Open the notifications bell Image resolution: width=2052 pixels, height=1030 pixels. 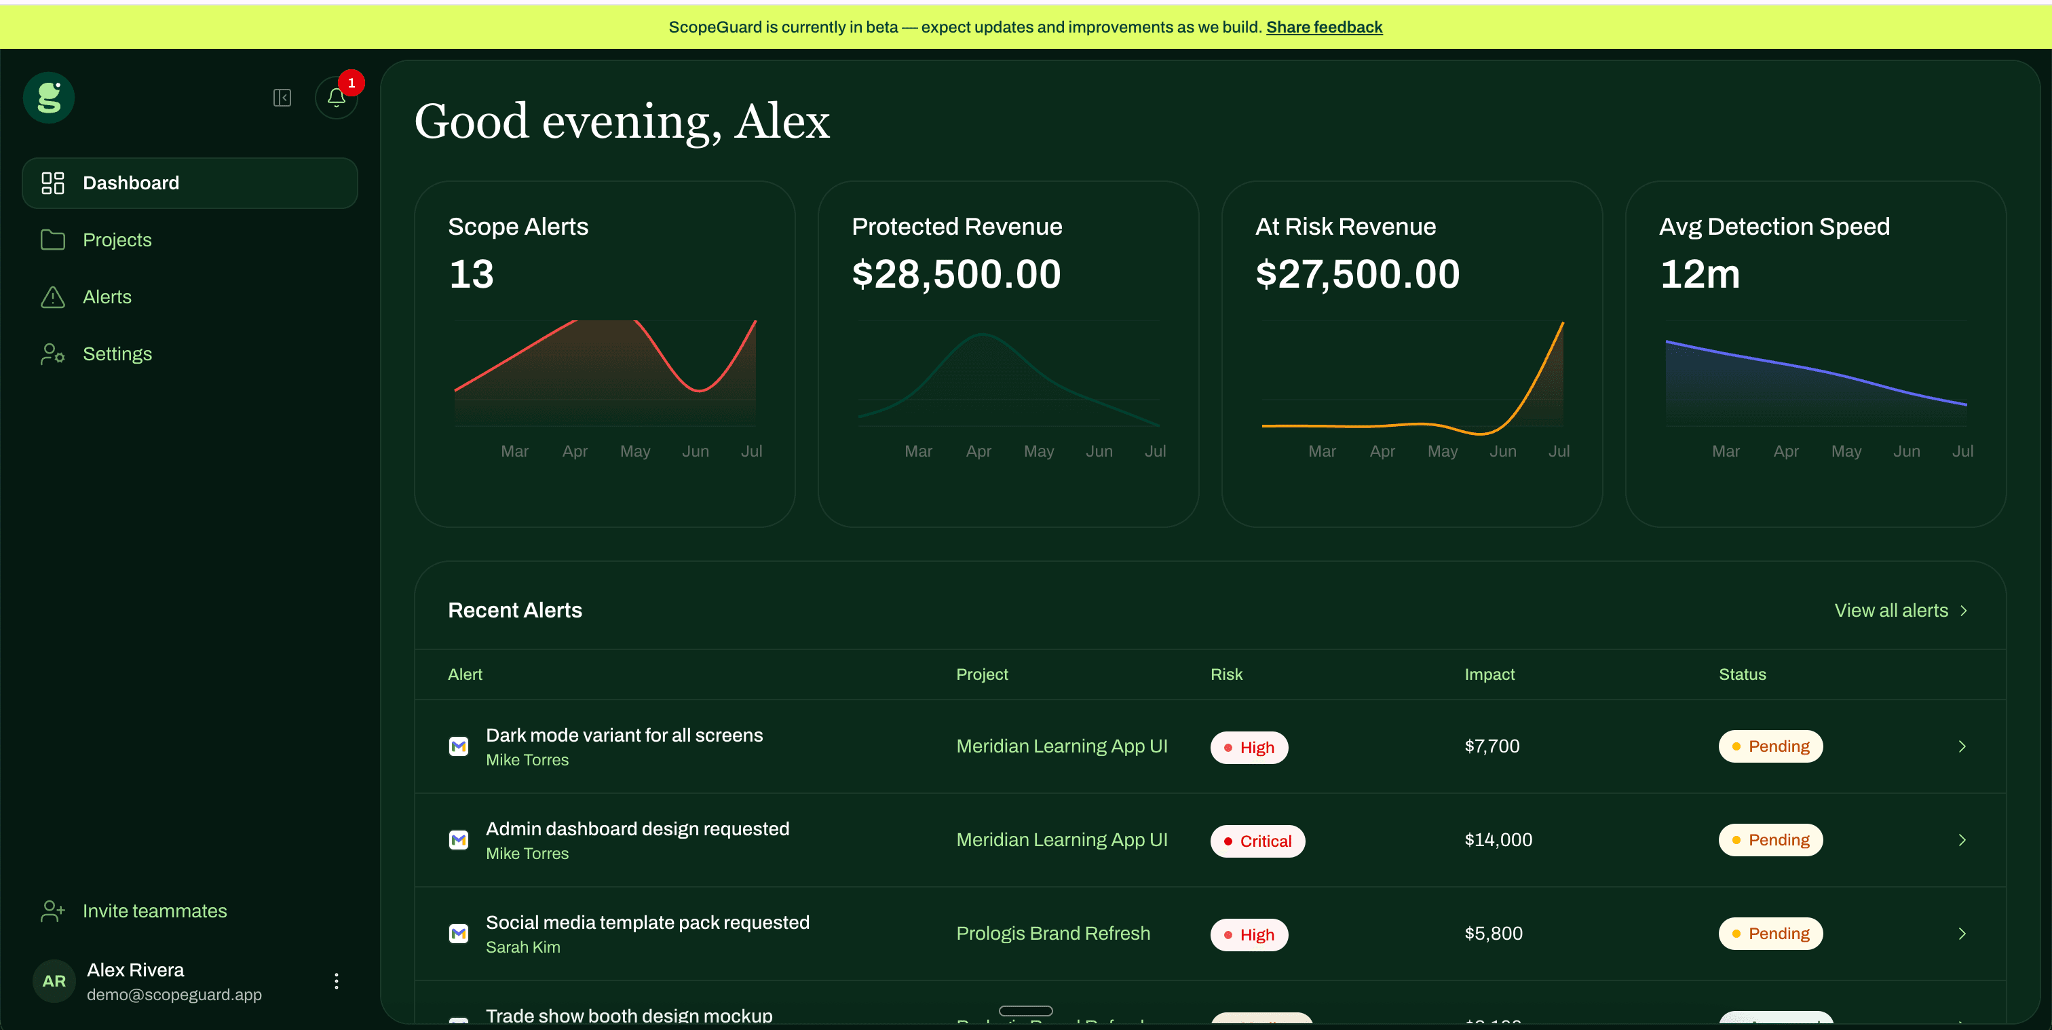point(336,98)
